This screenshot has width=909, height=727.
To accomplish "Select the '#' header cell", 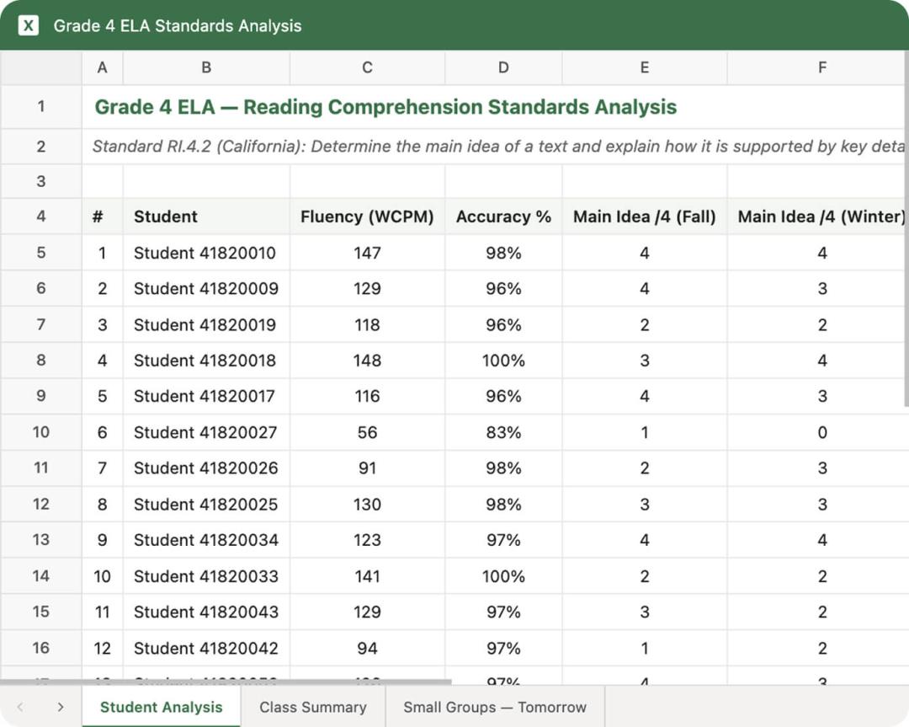I will 102,216.
